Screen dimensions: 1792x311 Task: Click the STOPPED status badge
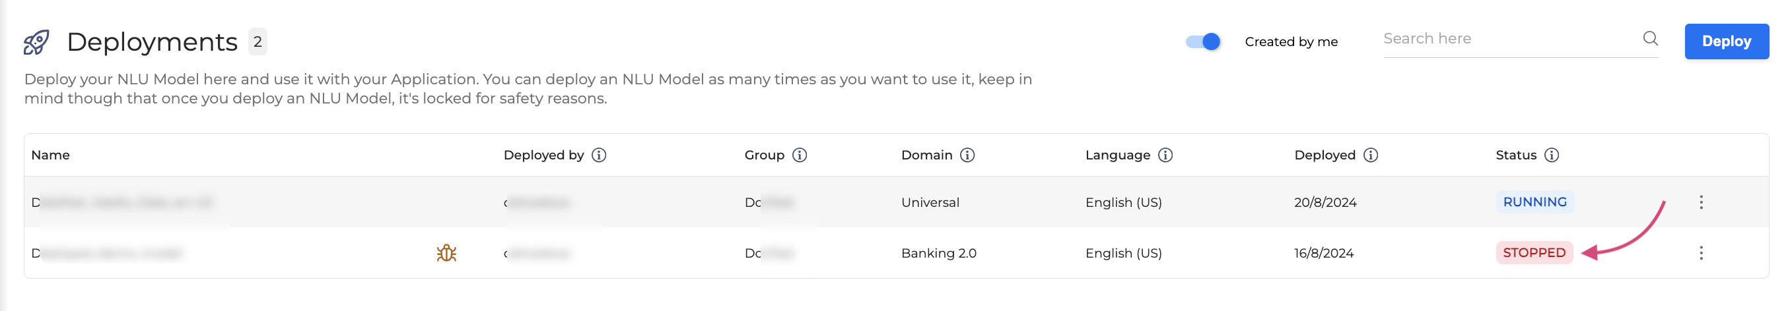click(1534, 253)
